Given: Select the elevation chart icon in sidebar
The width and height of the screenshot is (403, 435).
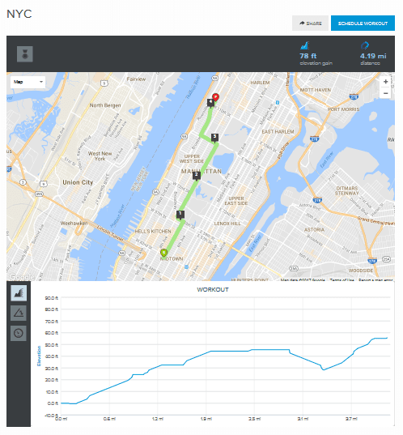Looking at the screenshot, I should point(19,293).
